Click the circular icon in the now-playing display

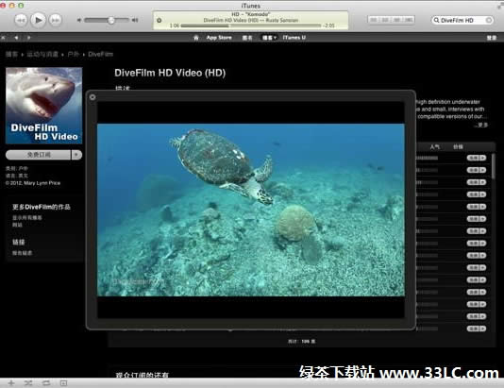click(x=160, y=20)
